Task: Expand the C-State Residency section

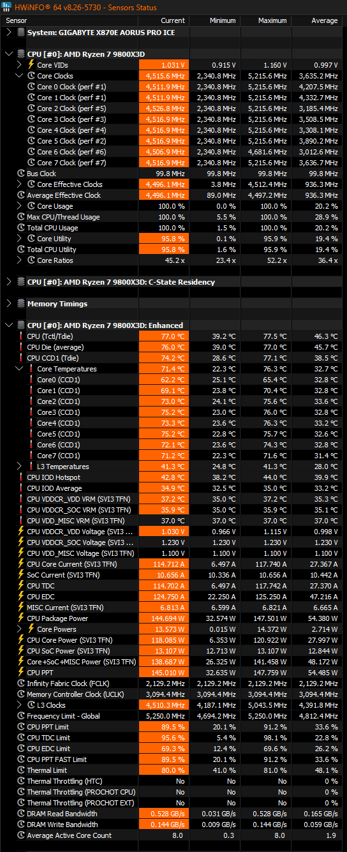Action: 8,282
